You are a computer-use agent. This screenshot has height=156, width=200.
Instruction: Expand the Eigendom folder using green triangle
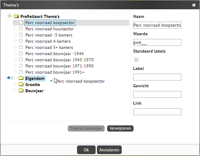point(12,78)
